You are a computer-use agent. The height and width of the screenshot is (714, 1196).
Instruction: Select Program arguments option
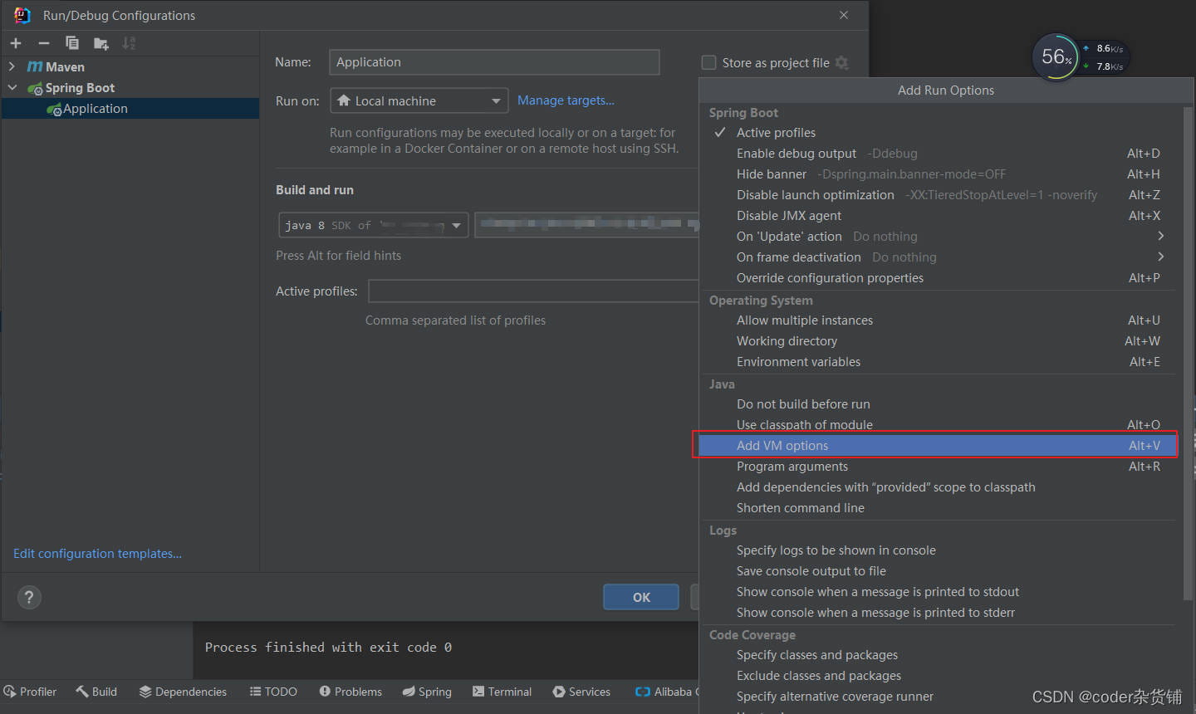(937, 467)
